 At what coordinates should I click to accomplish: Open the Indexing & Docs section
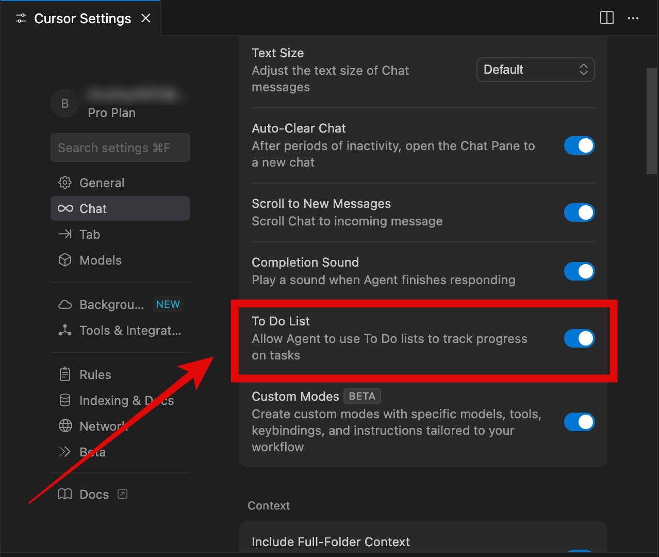click(x=126, y=400)
